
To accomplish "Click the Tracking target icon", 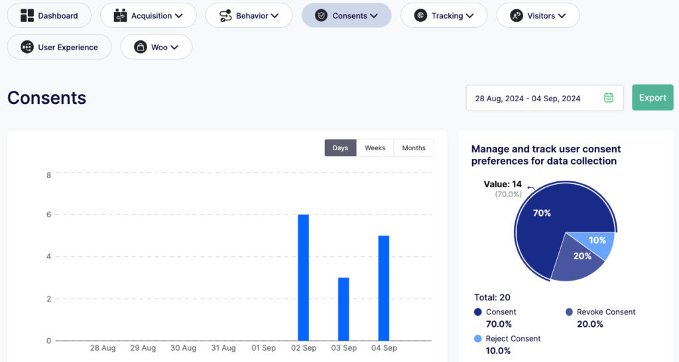I will (x=420, y=15).
